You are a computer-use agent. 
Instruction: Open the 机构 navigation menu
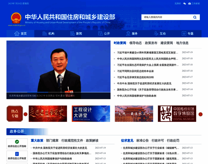point(48,34)
